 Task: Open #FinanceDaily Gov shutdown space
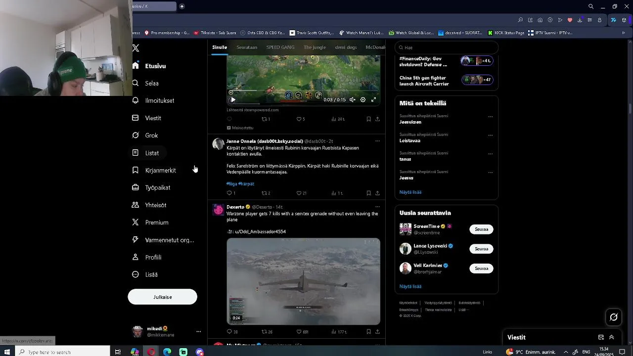pos(446,61)
